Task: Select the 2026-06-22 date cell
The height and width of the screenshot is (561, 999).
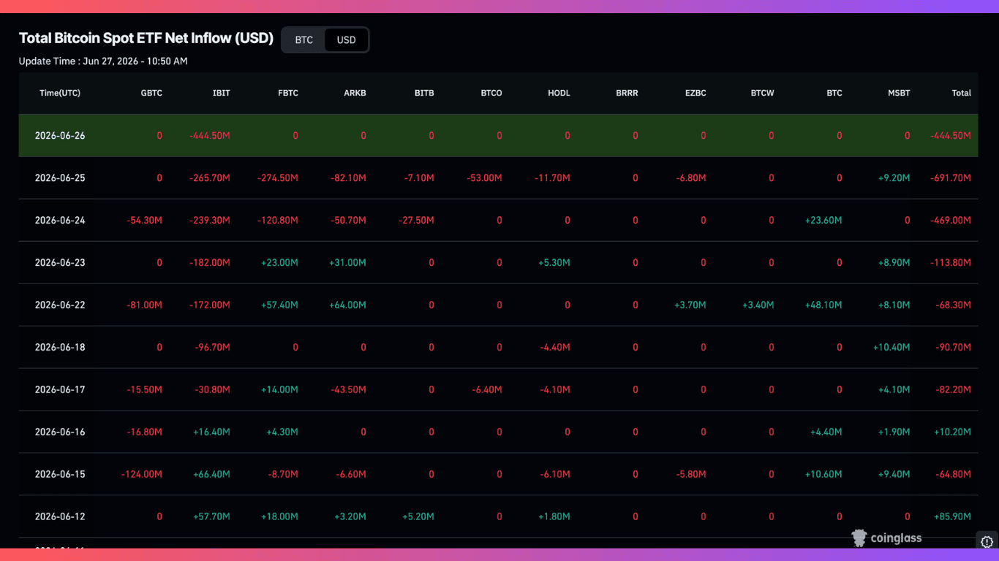Action: tap(60, 305)
